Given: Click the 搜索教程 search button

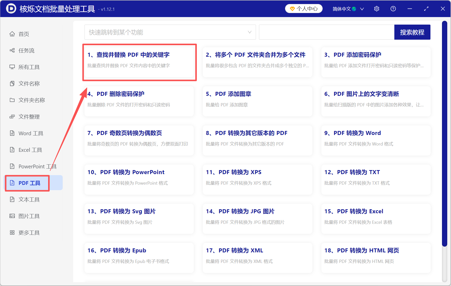Looking at the screenshot, I should pyautogui.click(x=412, y=32).
